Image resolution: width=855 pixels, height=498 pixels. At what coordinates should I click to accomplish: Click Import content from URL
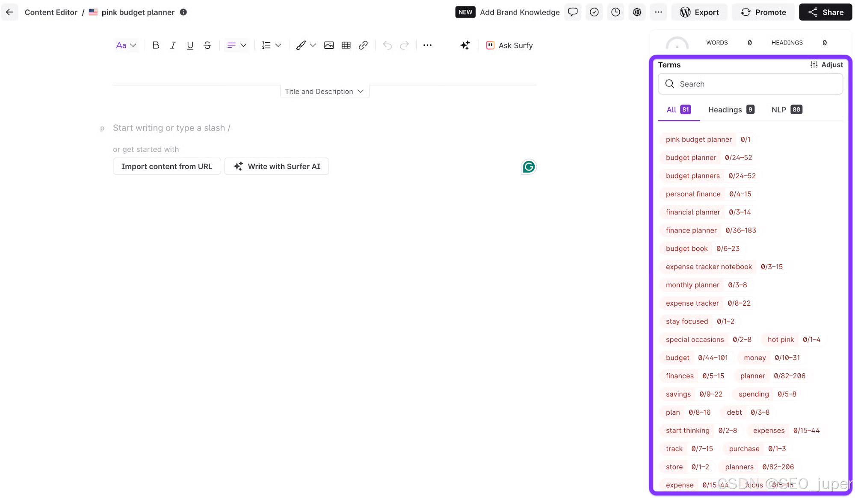pyautogui.click(x=167, y=166)
